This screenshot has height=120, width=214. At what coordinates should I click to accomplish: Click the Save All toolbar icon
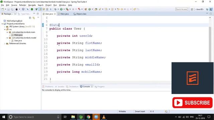tap(12, 9)
